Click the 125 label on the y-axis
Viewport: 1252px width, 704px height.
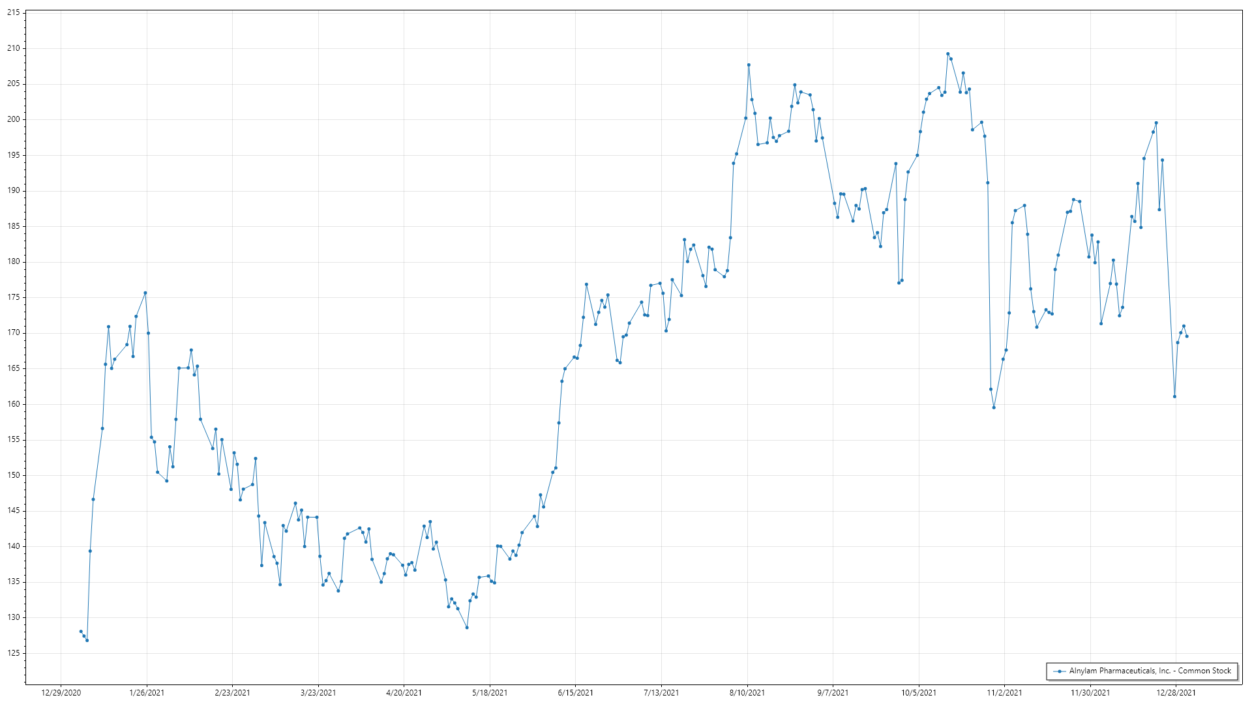point(13,653)
